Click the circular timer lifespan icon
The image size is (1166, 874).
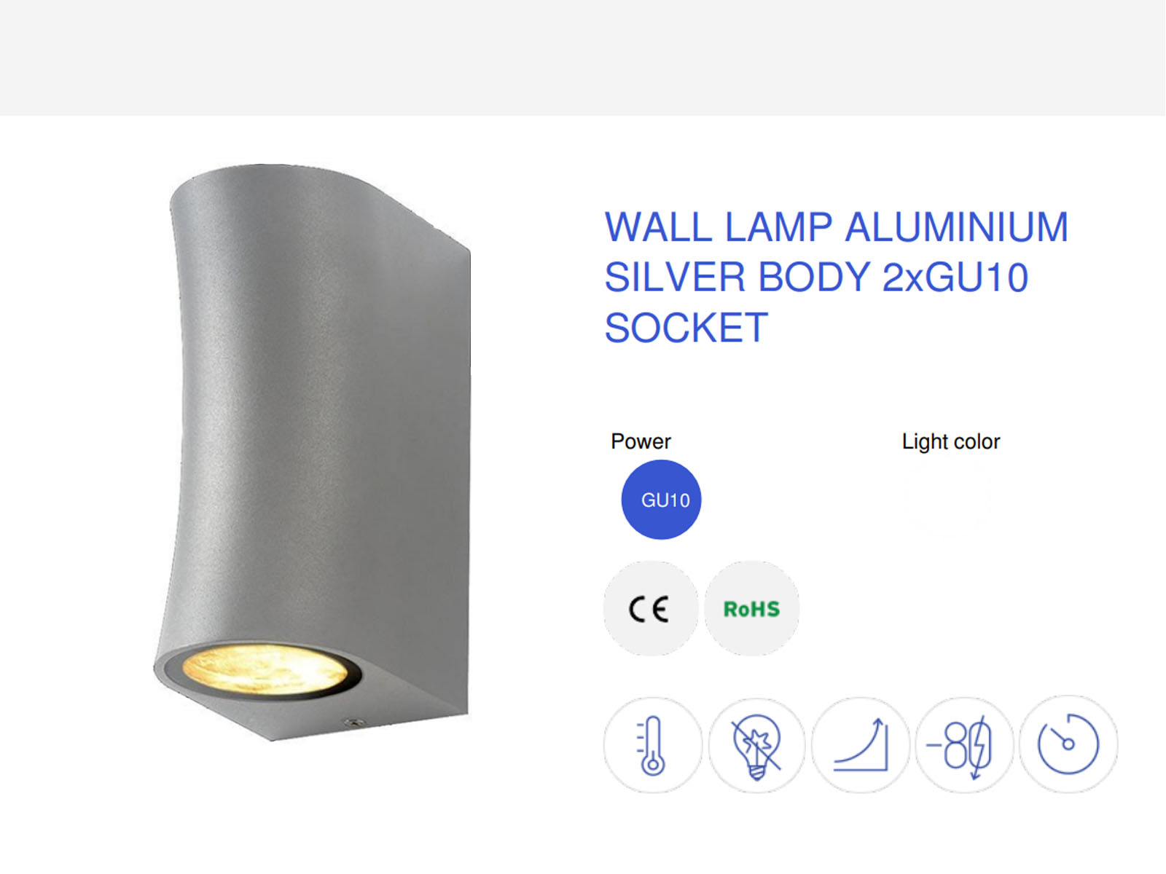1068,744
